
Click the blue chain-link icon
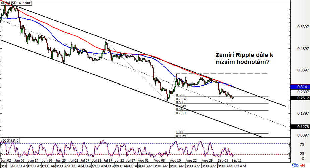295,165
